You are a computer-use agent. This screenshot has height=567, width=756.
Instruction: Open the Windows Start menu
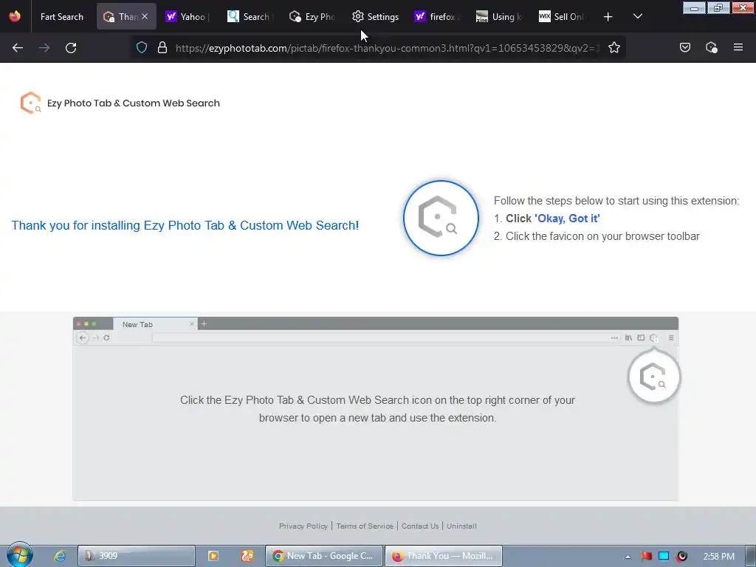coord(20,555)
